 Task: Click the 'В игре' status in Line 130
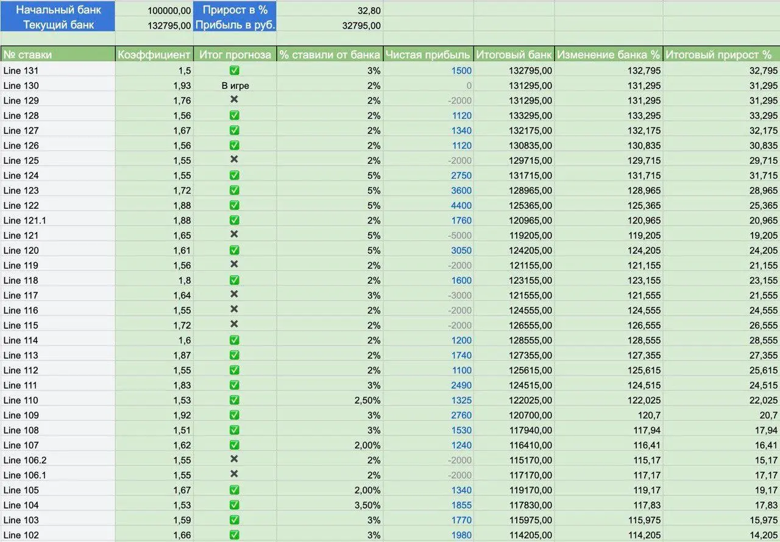click(x=235, y=86)
